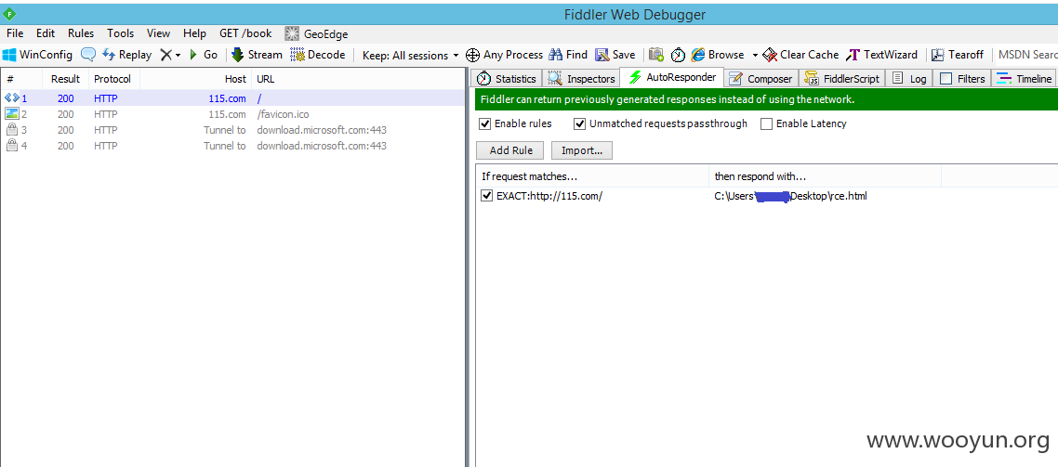
Task: Open the GeoEdge menu
Action: [316, 33]
